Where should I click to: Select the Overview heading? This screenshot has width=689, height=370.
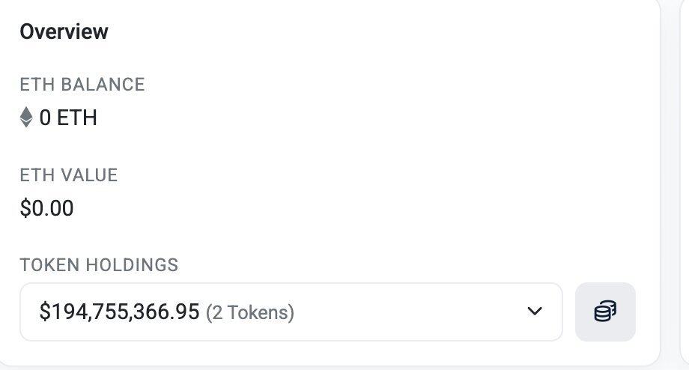[64, 31]
